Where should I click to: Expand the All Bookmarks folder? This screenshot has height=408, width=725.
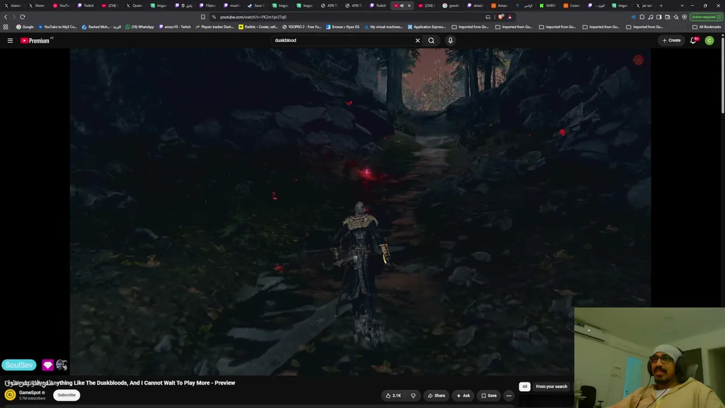[x=707, y=27]
